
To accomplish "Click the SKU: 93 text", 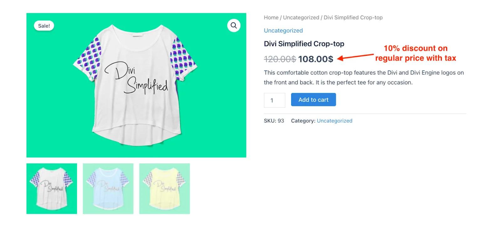I will tap(274, 121).
